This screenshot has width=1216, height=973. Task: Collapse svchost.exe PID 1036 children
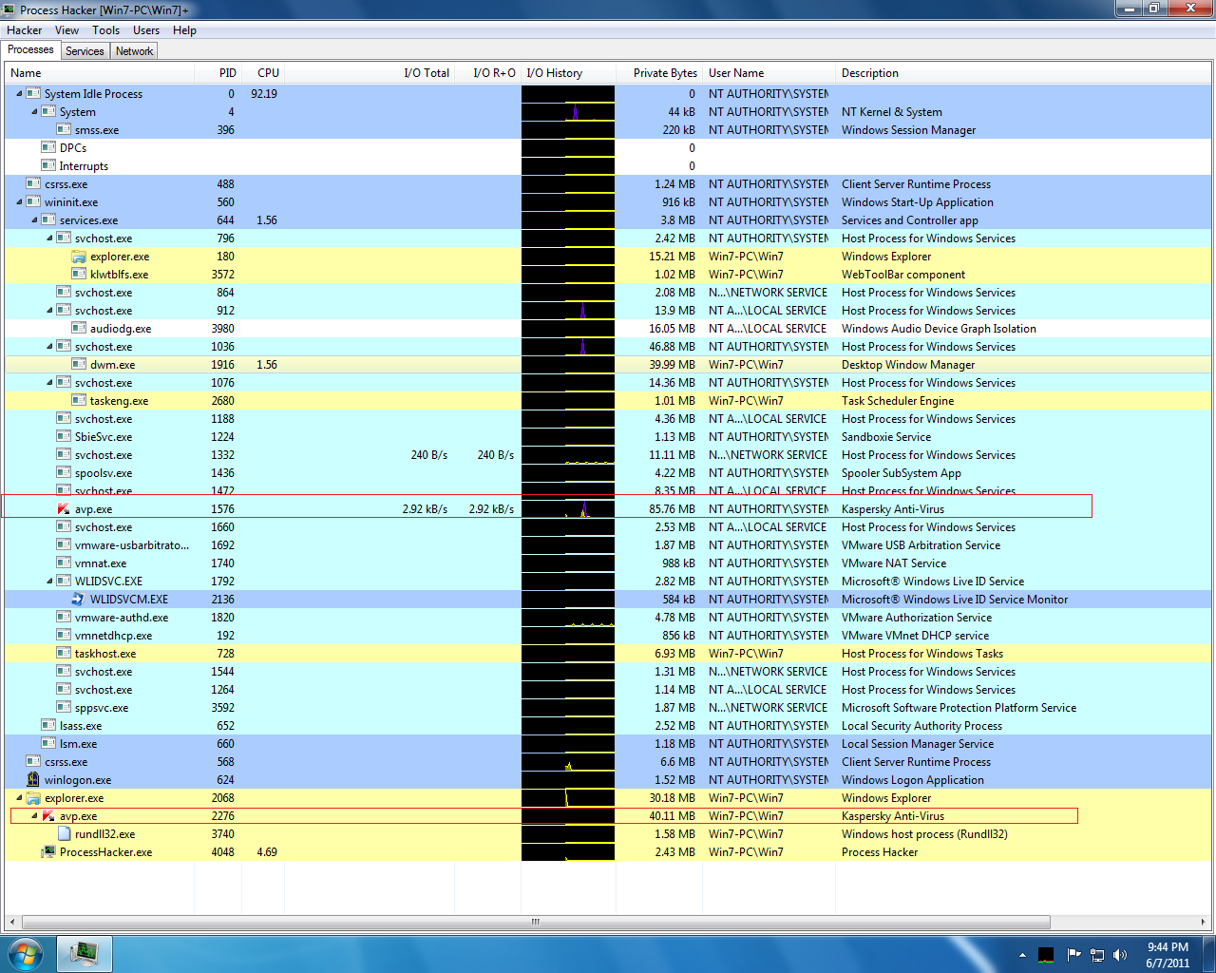tap(49, 347)
